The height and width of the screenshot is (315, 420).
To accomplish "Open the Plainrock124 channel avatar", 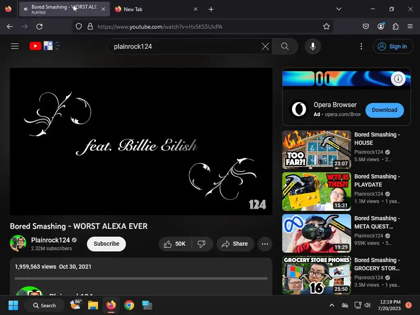I will (18, 243).
